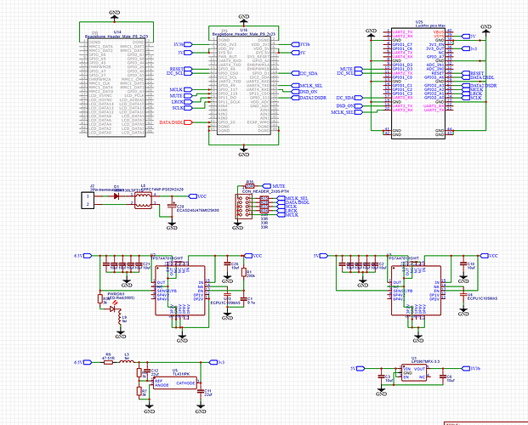Select the 3V3b output port of U1
The width and height of the screenshot is (528, 425).
(471, 368)
